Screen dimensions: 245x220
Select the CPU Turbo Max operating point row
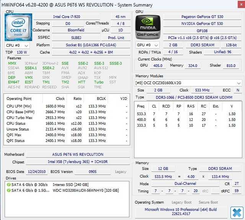pos(67,118)
